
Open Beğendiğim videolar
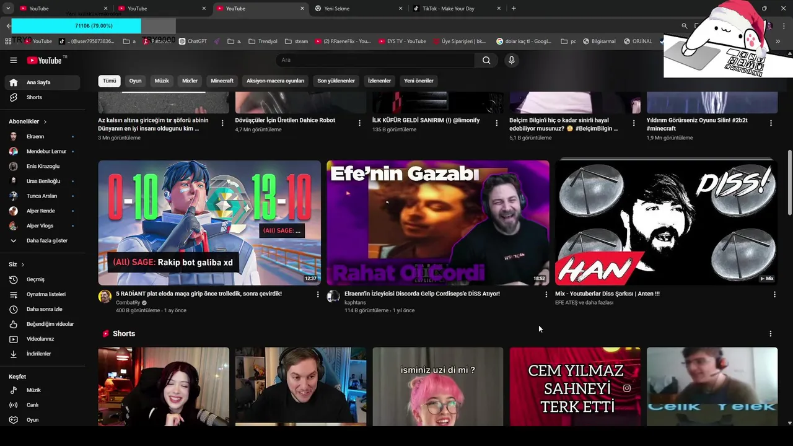click(x=42, y=324)
